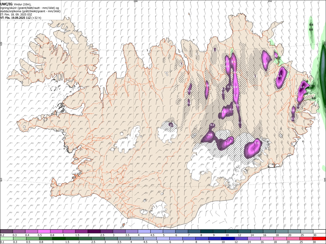The image size is (326, 244).
Task: Select the 16 pale pink rain scale swatch
Action: pyautogui.click(x=267, y=239)
